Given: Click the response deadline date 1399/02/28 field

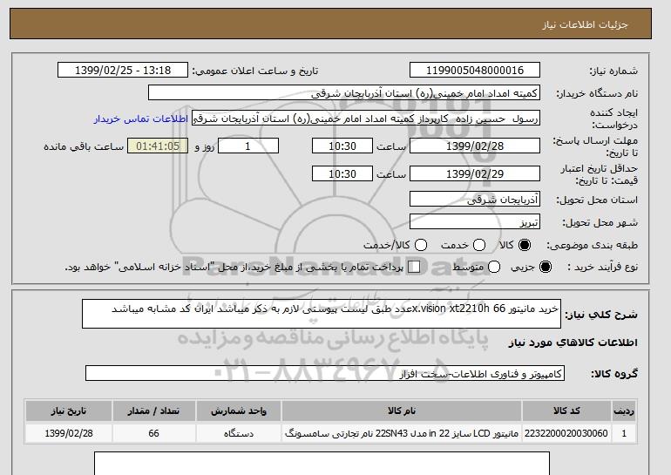Looking at the screenshot, I should point(475,146).
